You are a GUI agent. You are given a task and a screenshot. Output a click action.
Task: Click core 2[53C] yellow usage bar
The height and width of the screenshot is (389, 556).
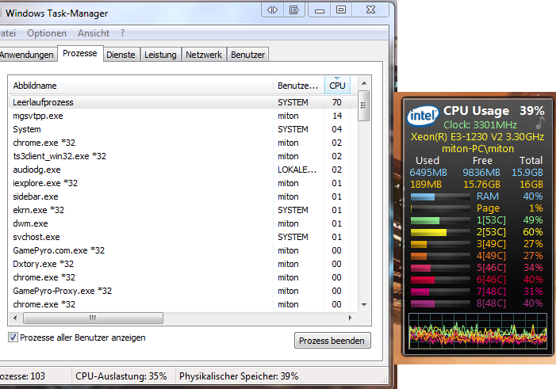coord(440,232)
